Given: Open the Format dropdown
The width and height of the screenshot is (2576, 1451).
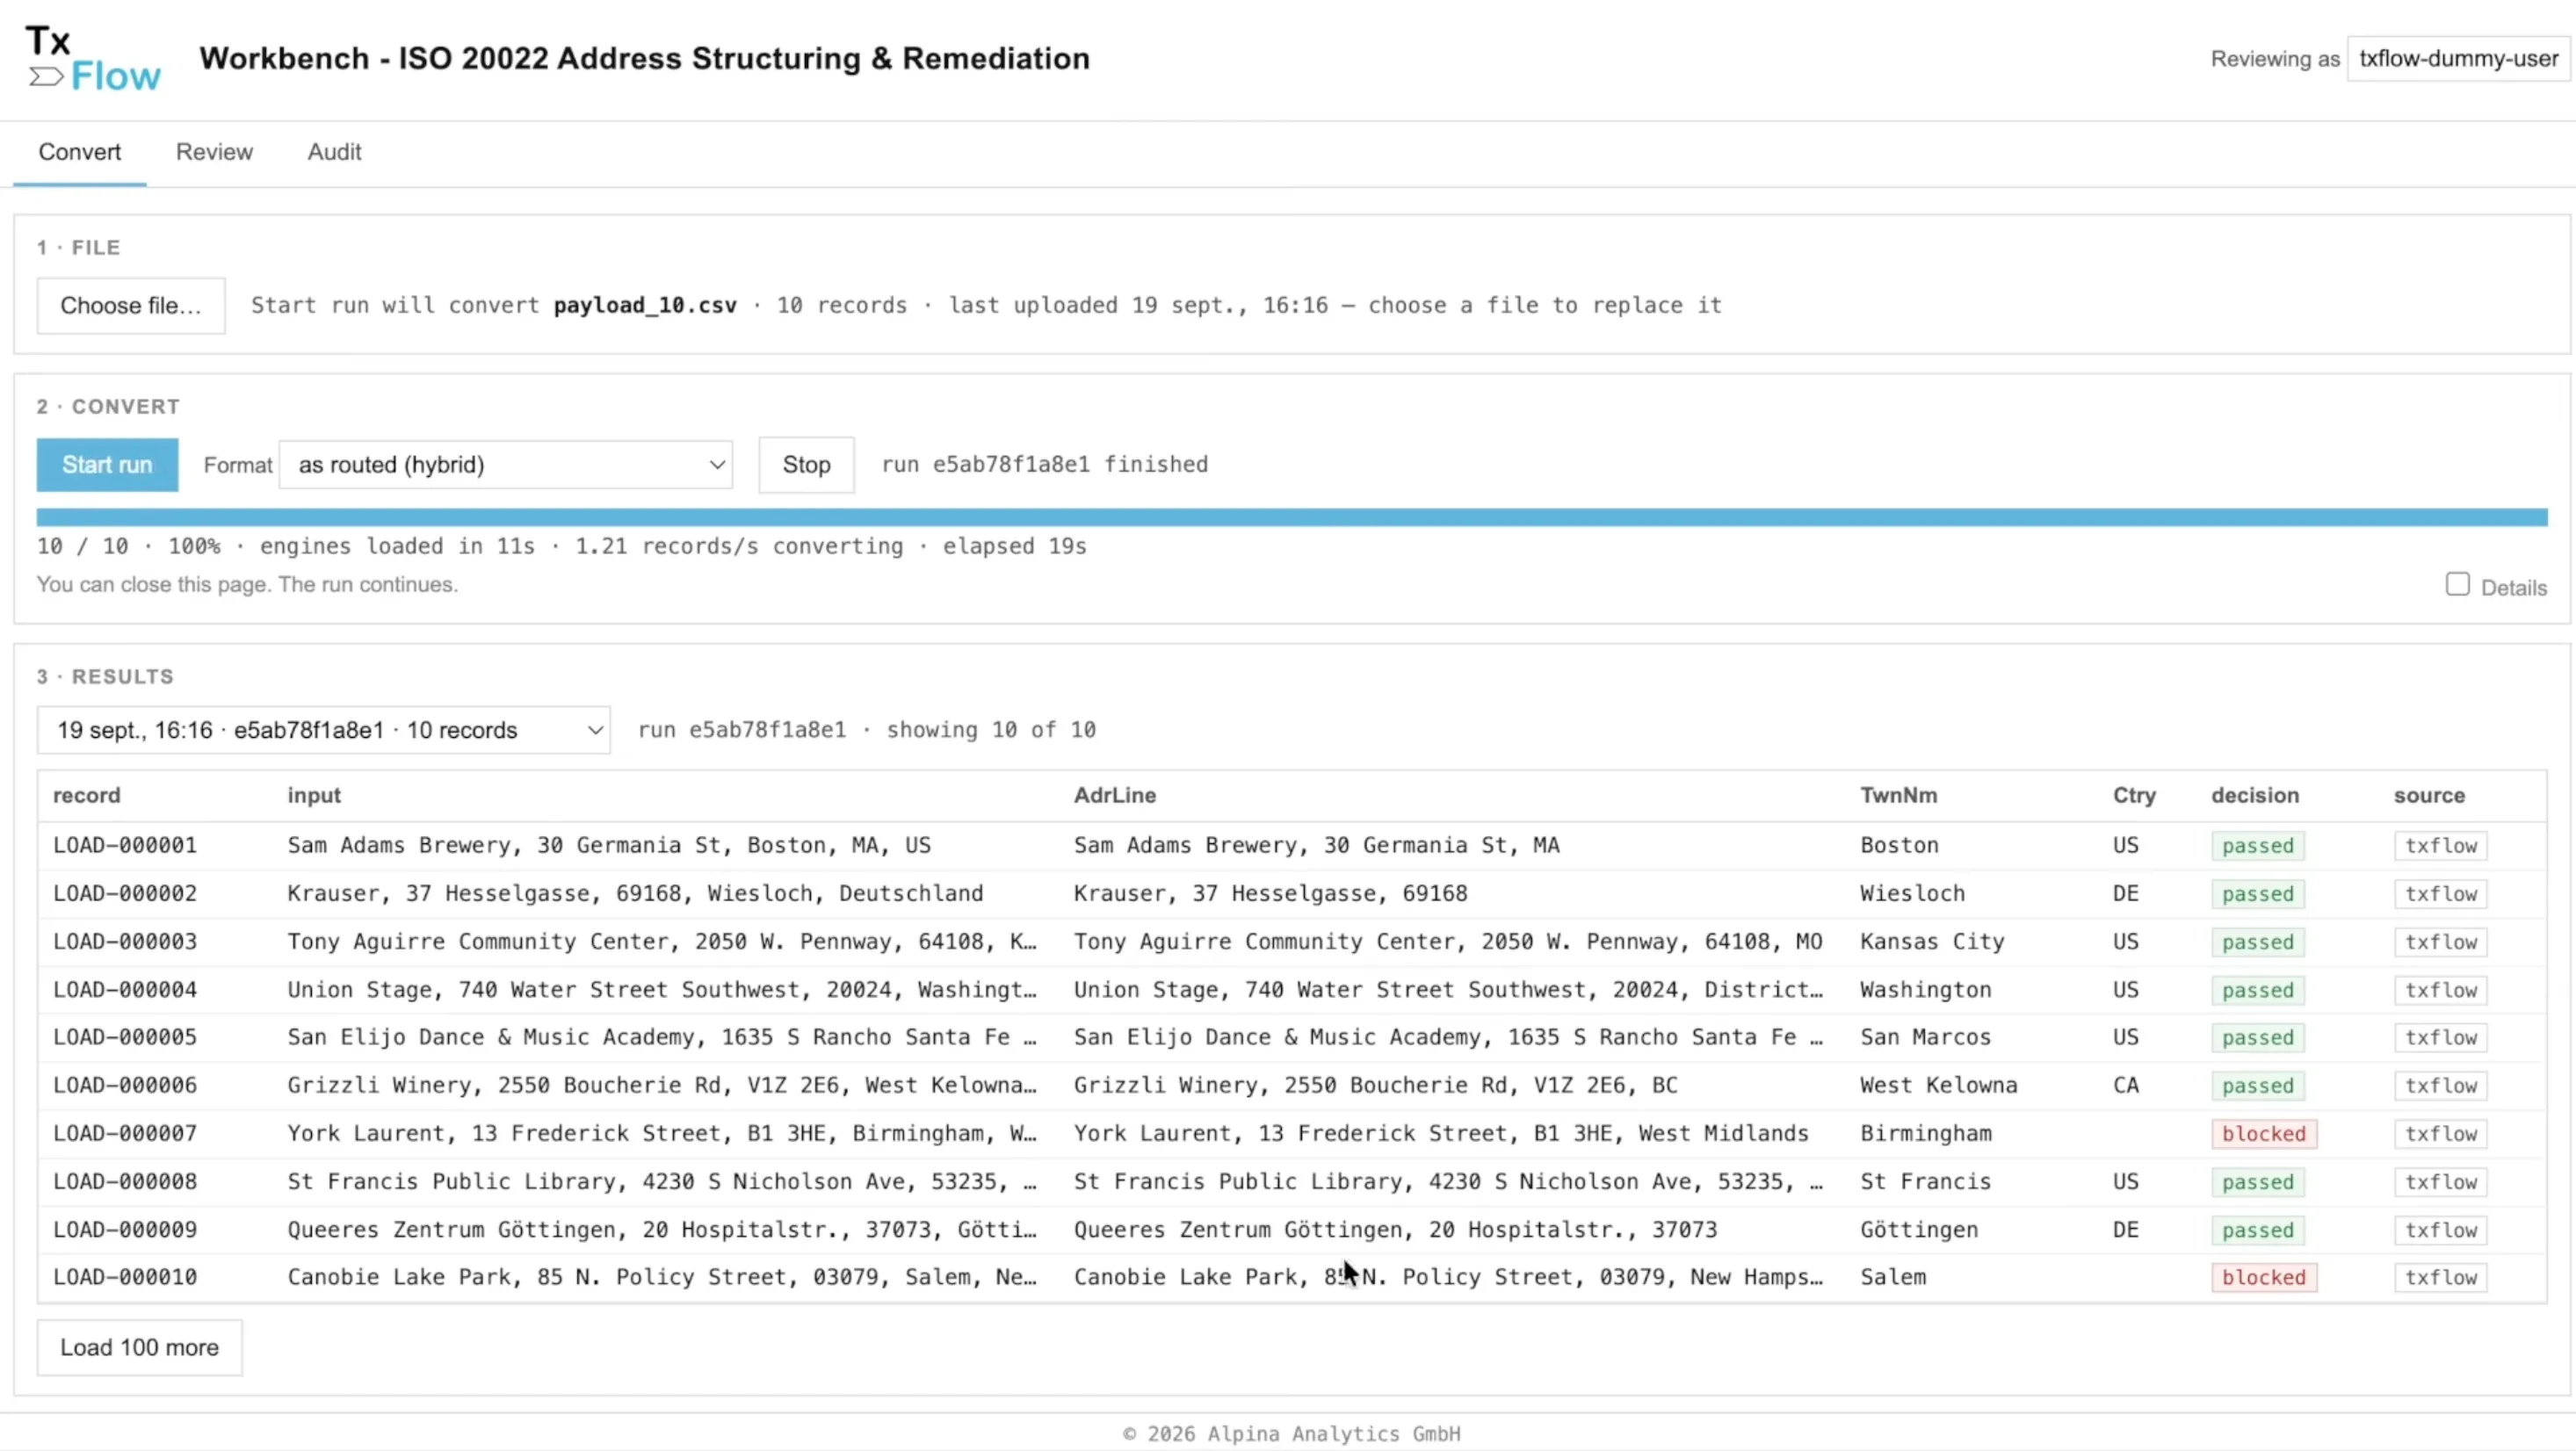Looking at the screenshot, I should click(506, 464).
